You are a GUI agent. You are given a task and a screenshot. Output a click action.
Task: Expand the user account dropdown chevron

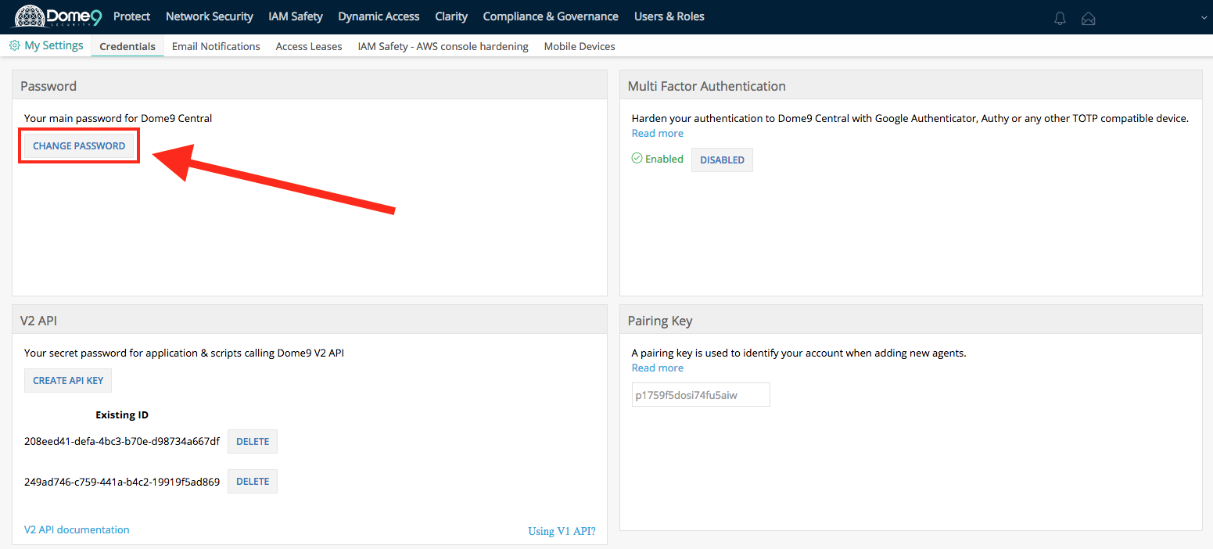pyautogui.click(x=1204, y=17)
